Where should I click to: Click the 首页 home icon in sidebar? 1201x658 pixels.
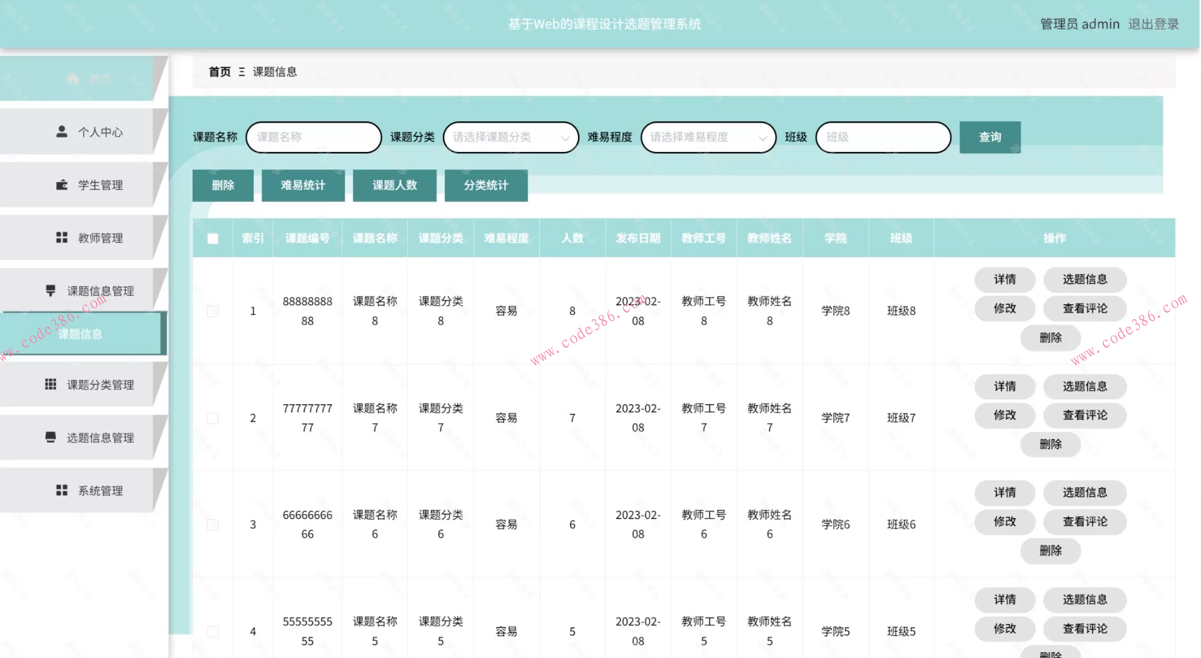(73, 78)
